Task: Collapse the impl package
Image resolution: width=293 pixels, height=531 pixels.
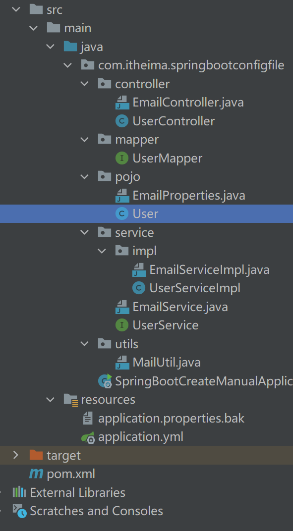Action: point(102,251)
